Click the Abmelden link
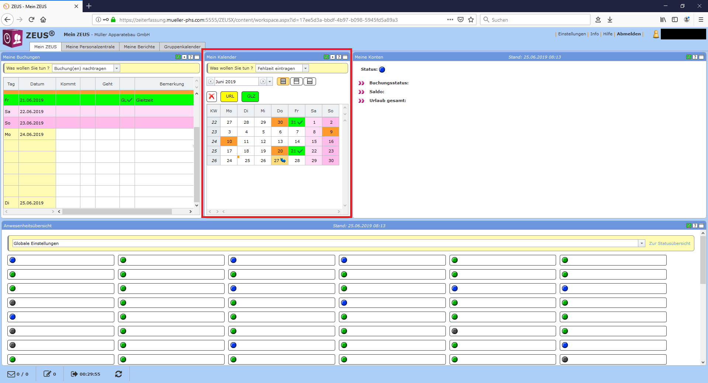Viewport: 708px width, 383px height. (629, 34)
